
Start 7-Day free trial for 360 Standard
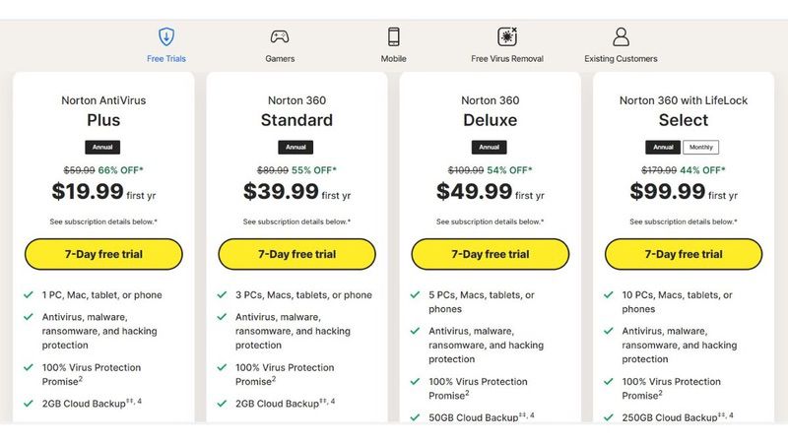[x=297, y=254]
